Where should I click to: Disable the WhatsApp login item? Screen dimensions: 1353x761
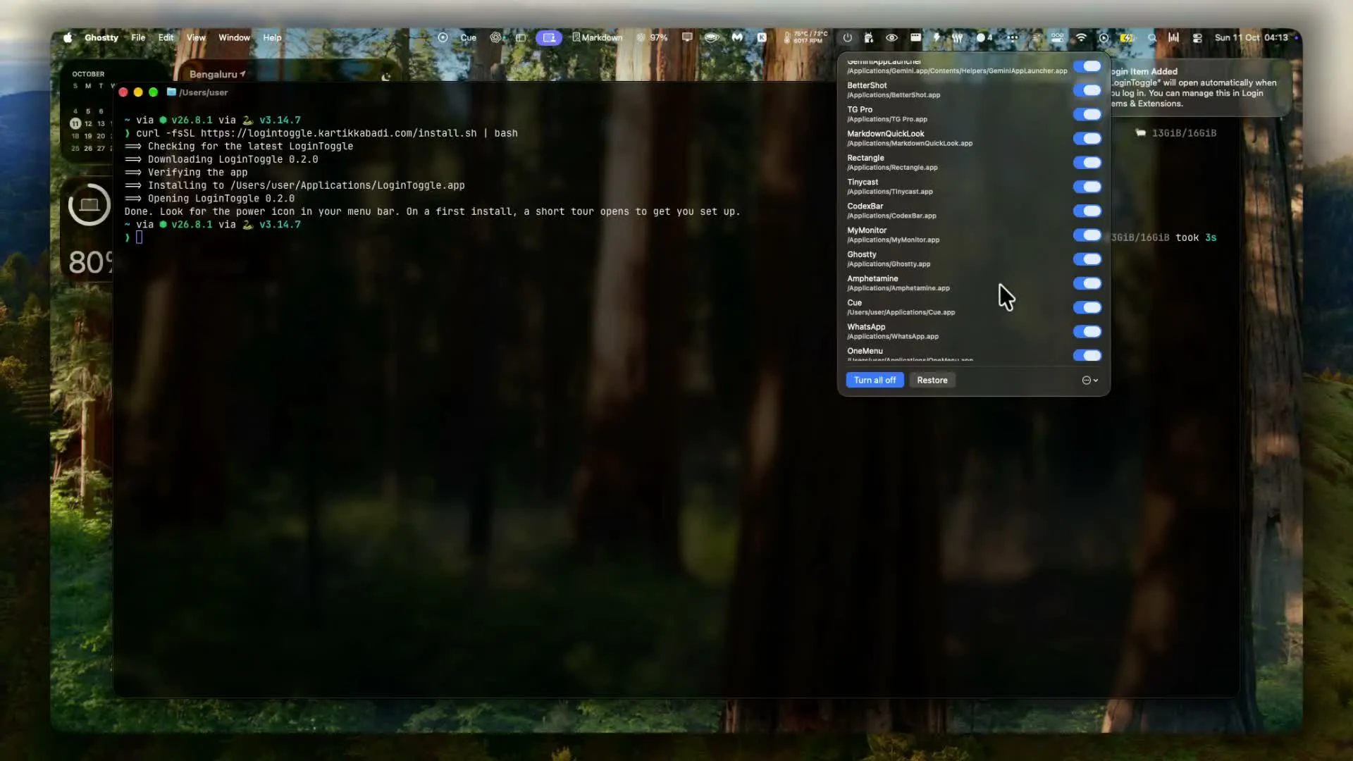[x=1087, y=331]
